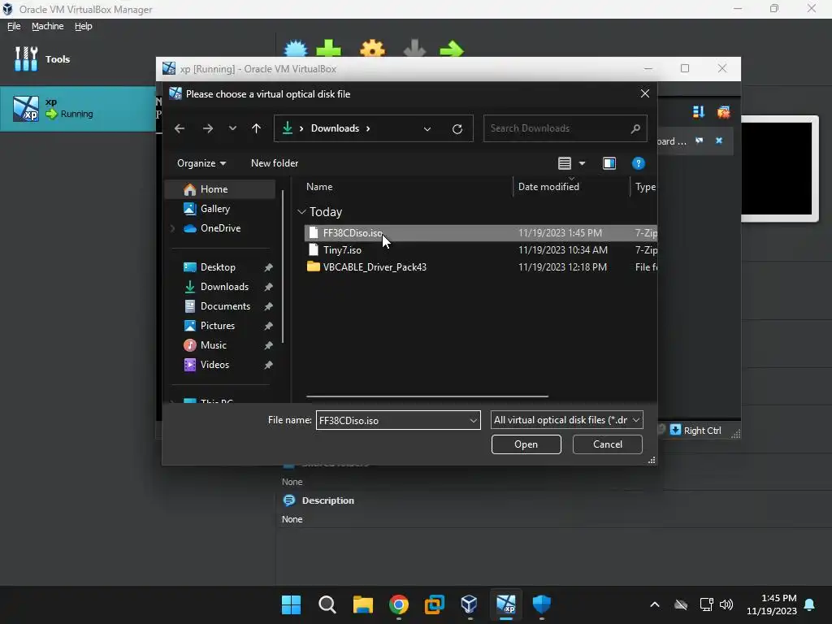Collapse the Today group
The image size is (832, 624).
point(301,212)
